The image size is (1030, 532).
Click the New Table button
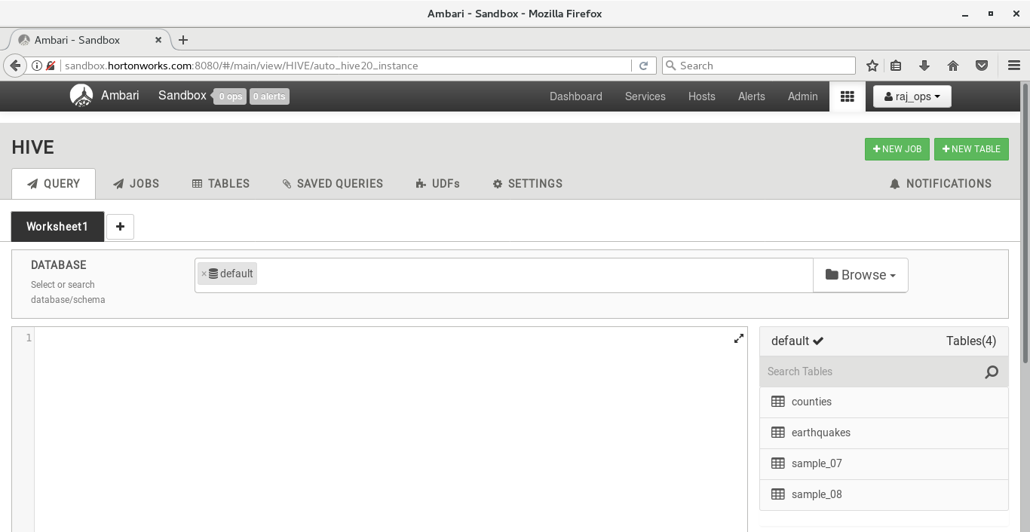pos(971,149)
